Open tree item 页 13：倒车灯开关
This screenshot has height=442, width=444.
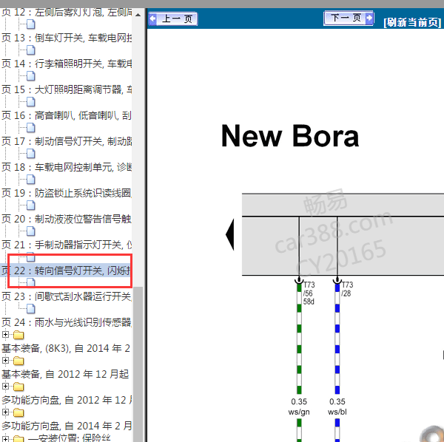pyautogui.click(x=67, y=38)
